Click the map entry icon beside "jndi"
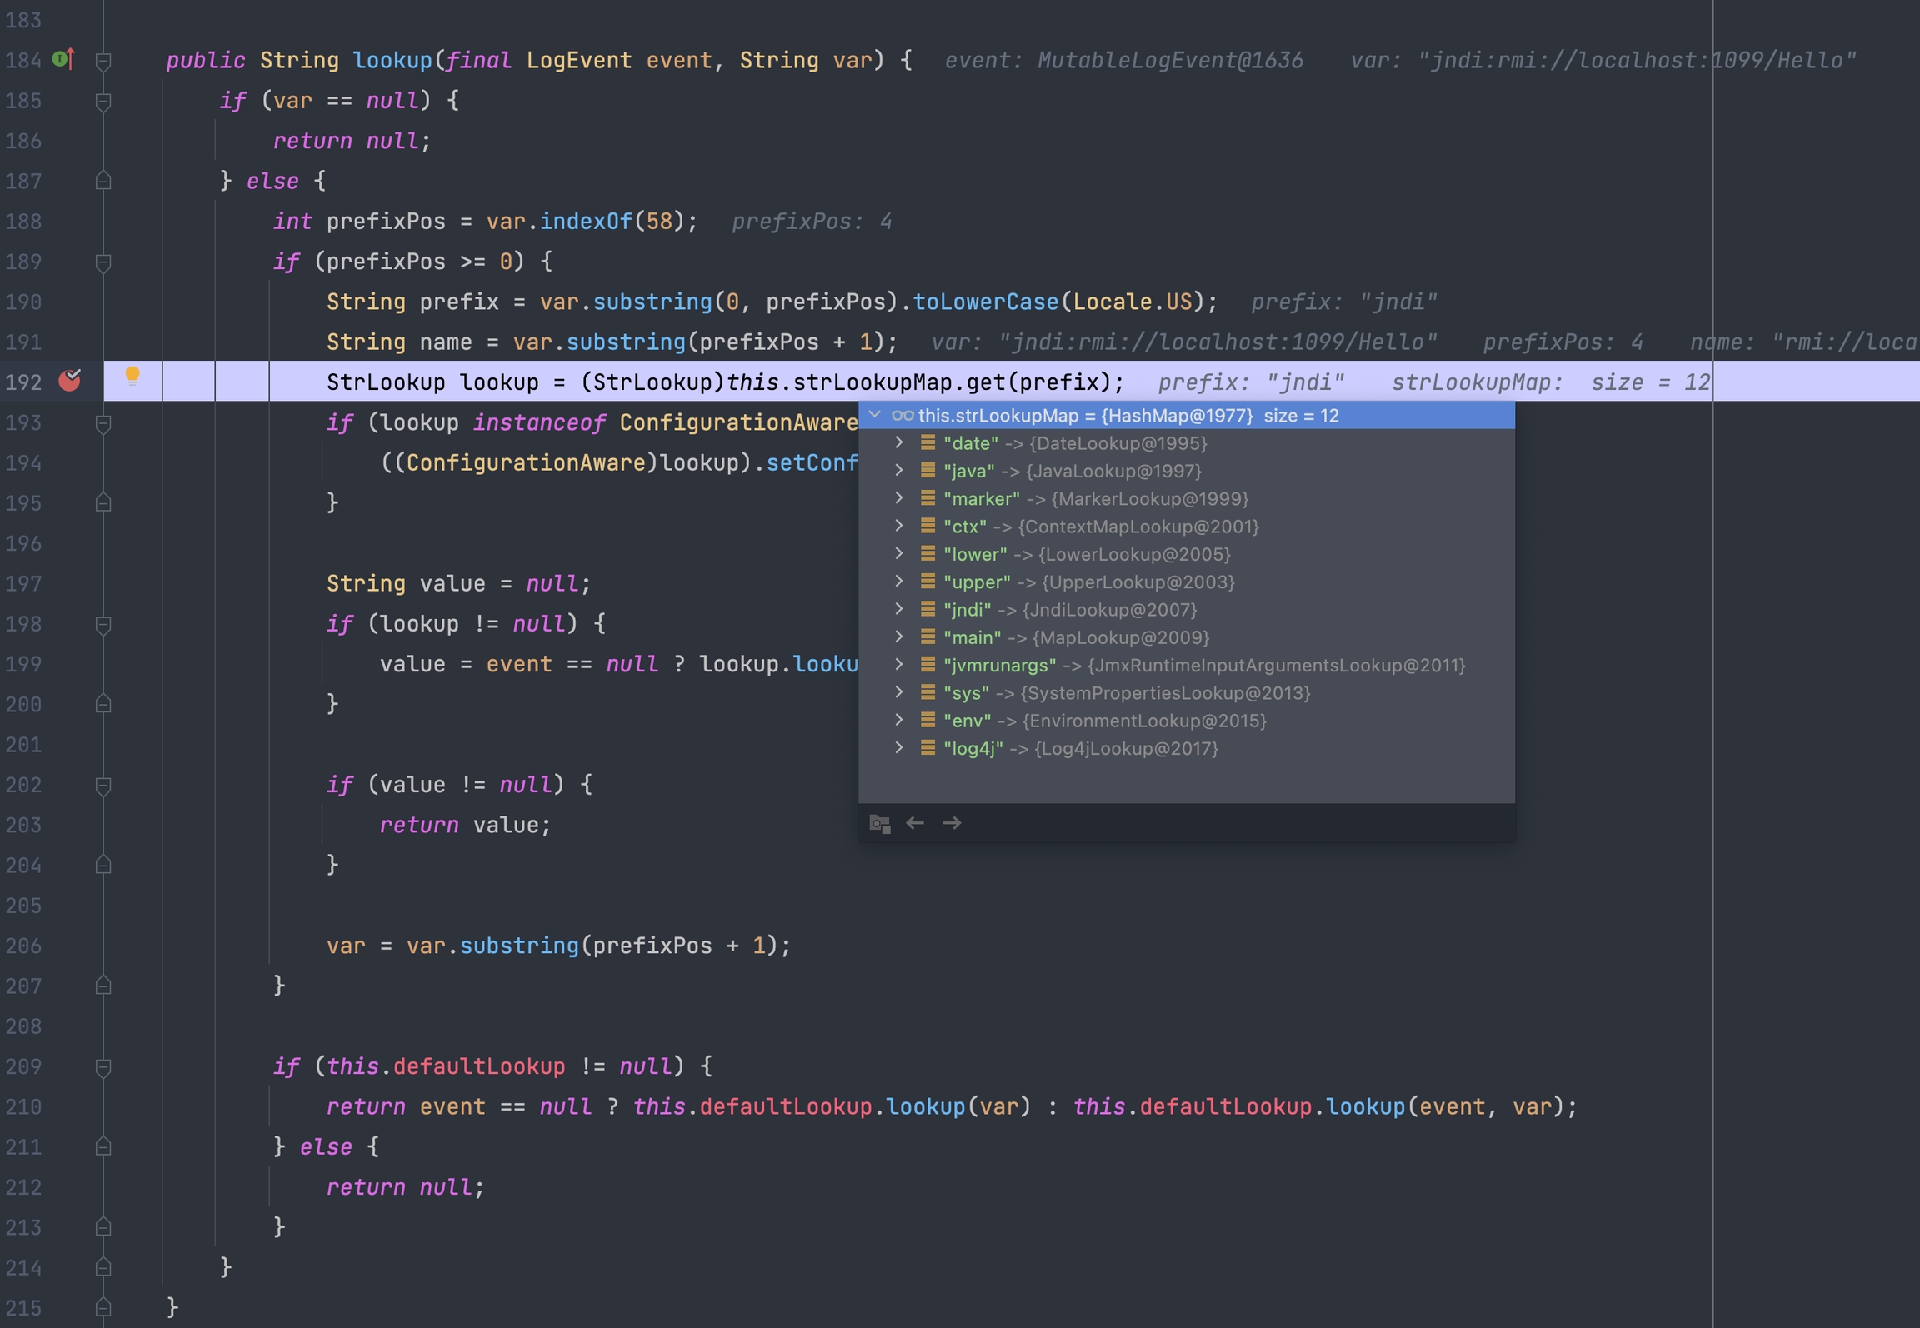Viewport: 1920px width, 1328px height. [927, 609]
